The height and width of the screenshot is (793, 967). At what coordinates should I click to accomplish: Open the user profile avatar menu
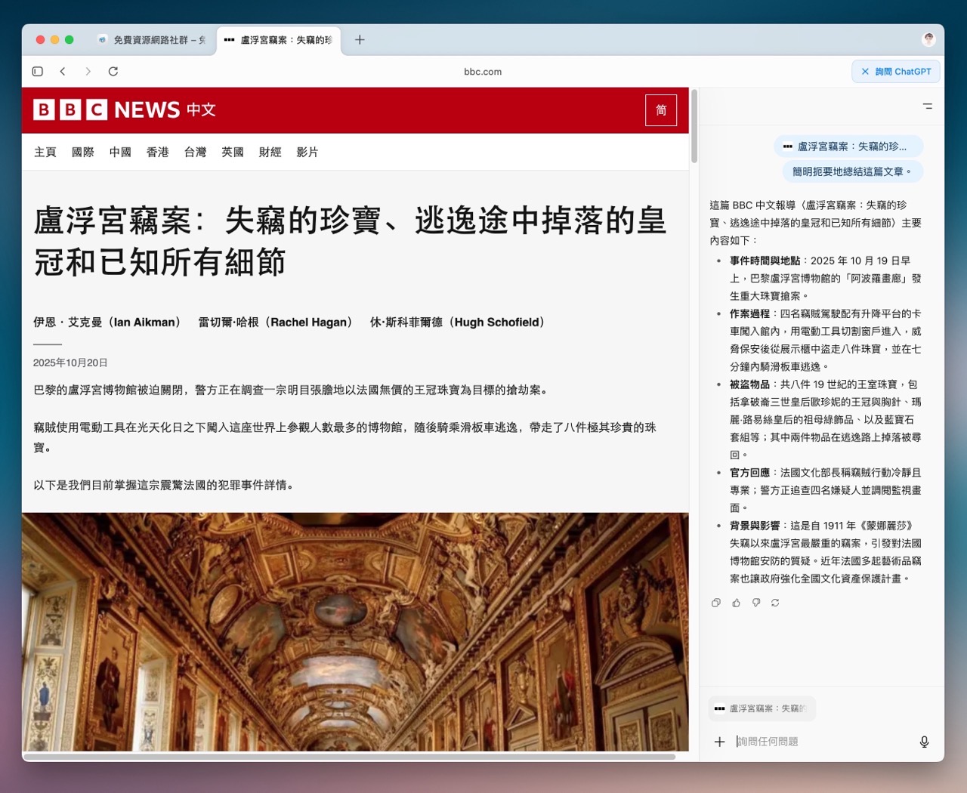928,39
